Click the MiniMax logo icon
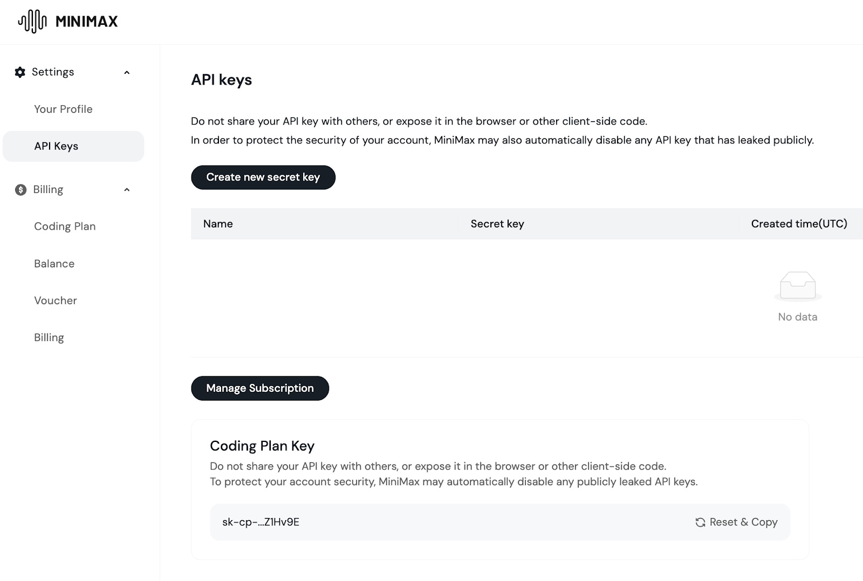 32,21
